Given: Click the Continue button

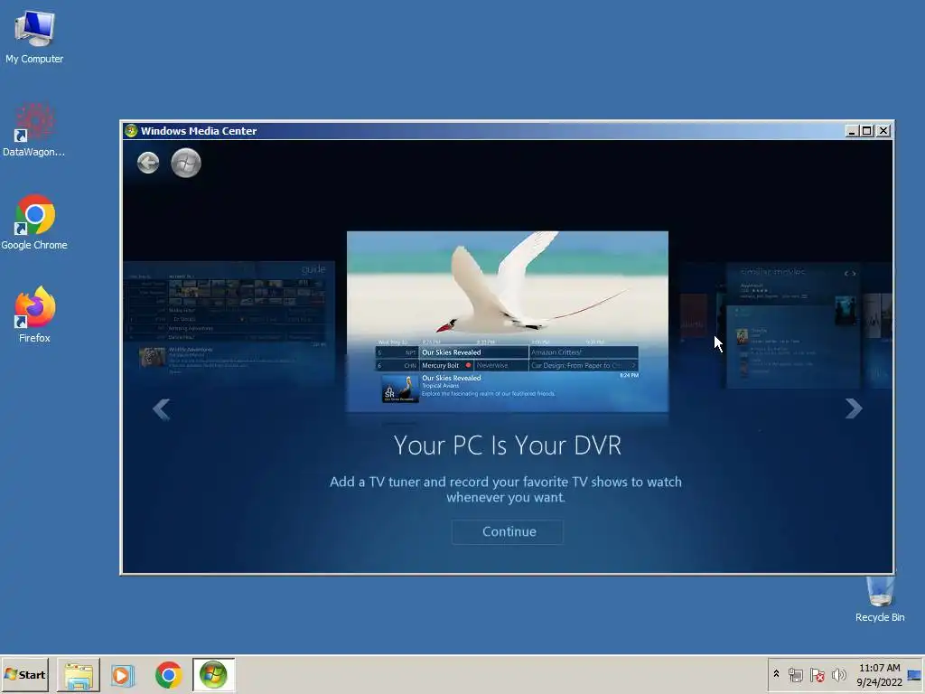Looking at the screenshot, I should (508, 531).
